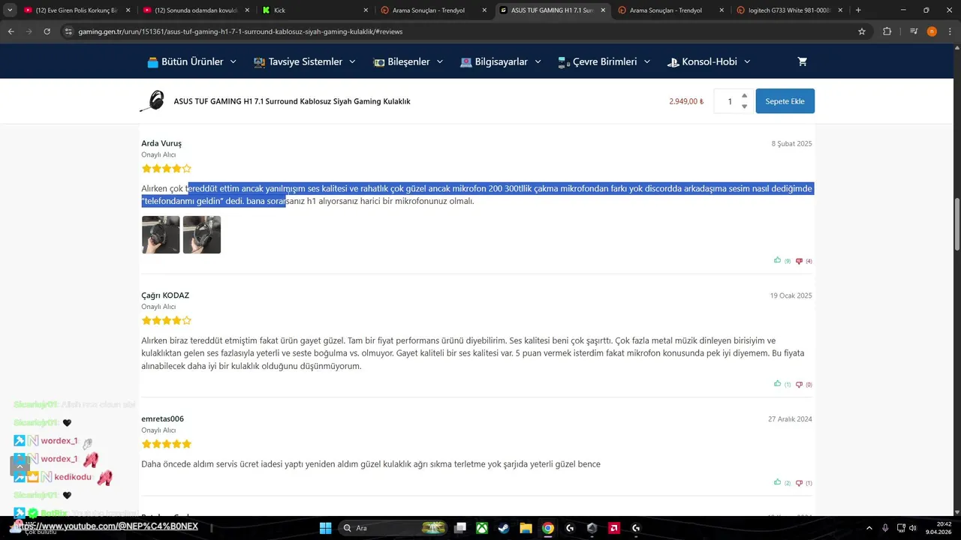Image resolution: width=961 pixels, height=540 pixels.
Task: Click the date 19 Ocak 2025
Action: (x=791, y=295)
